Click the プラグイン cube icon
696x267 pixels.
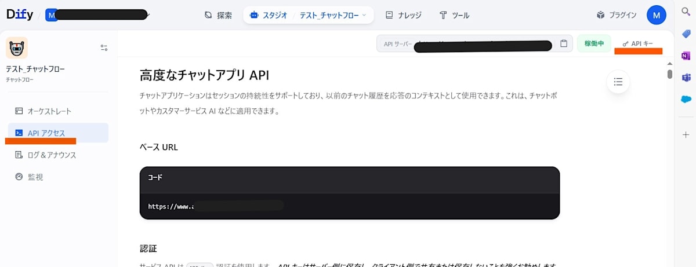pos(601,15)
